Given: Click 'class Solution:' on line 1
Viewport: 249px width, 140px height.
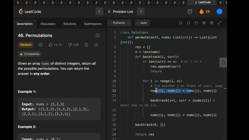Looking at the screenshot, I should click(x=134, y=33).
